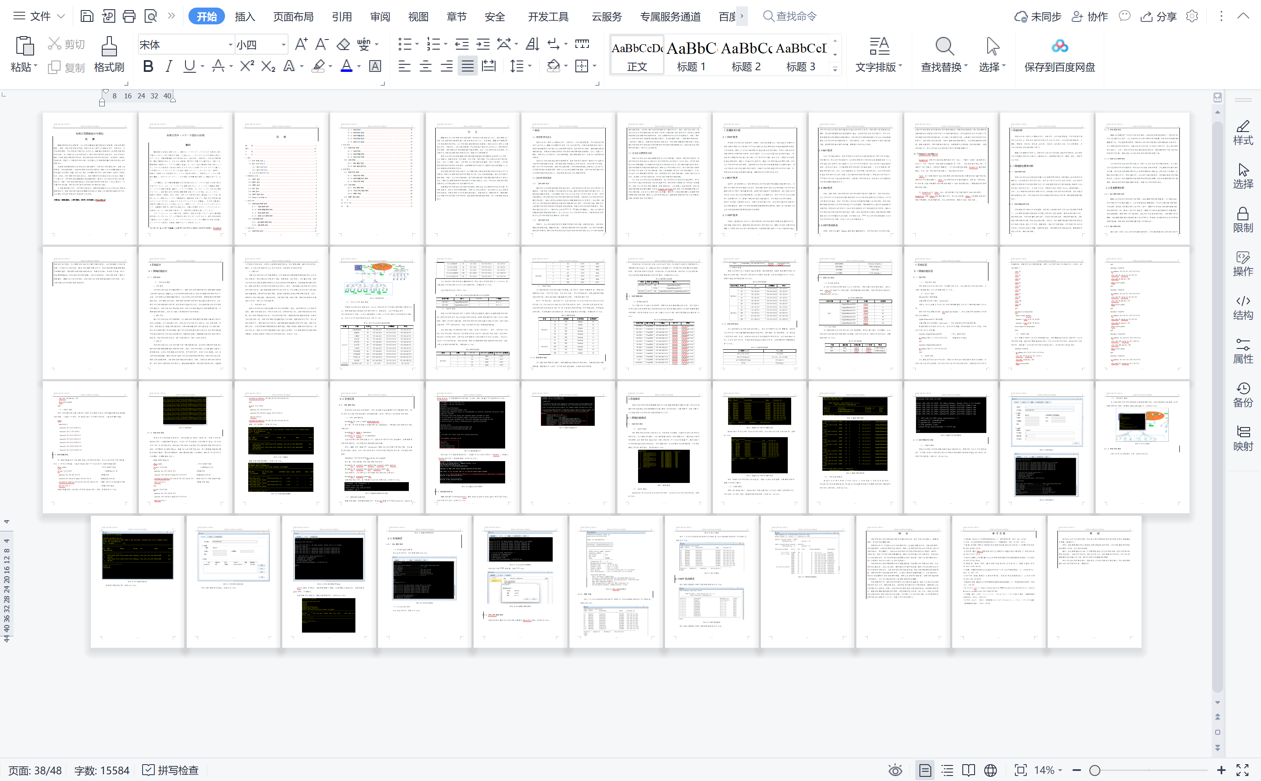Image resolution: width=1261 pixels, height=781 pixels.
Task: Open the Backup (备份) sidebar panel
Action: [x=1243, y=395]
